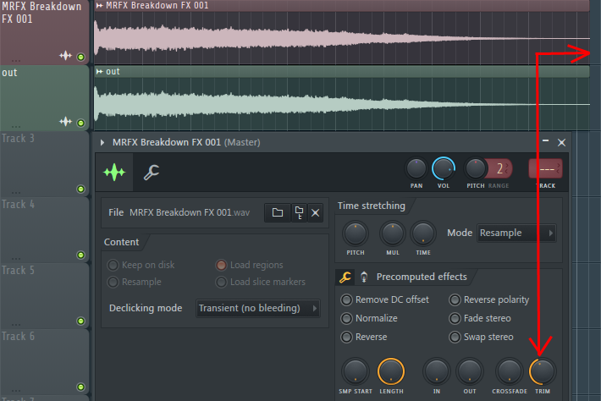This screenshot has height=401, width=601.
Task: Mute the out track with its green light
Action: [x=81, y=123]
